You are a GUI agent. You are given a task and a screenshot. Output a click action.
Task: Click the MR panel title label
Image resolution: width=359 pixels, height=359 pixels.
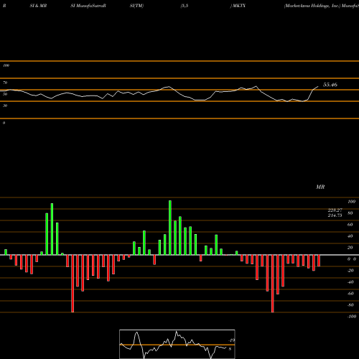[x=320, y=187]
